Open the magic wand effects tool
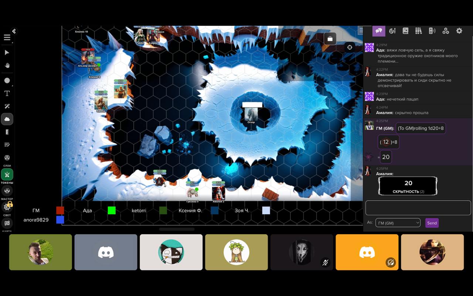Viewport: 473px width, 296px height. [x=7, y=106]
